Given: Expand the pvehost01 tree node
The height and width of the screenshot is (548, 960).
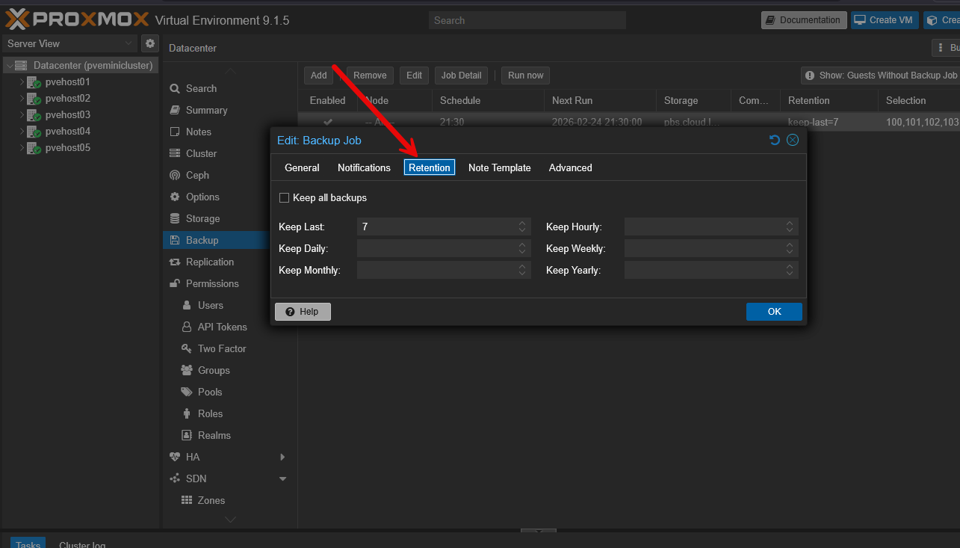Looking at the screenshot, I should (x=22, y=81).
